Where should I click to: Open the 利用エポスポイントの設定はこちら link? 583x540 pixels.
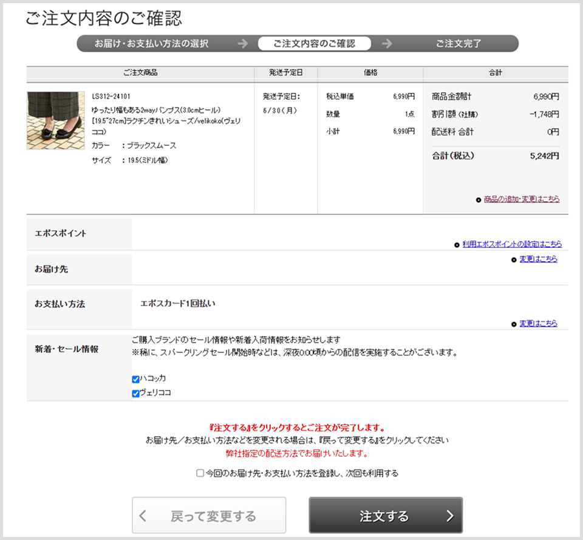tap(510, 244)
